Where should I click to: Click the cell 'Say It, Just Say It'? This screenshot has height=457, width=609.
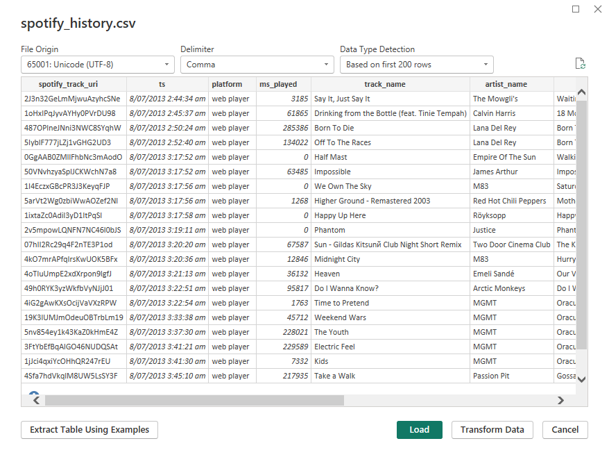tap(391, 99)
